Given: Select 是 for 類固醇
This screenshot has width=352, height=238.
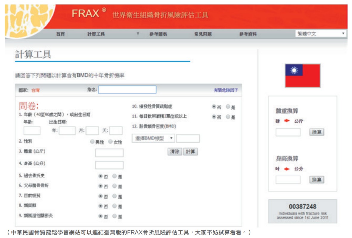Looking at the screenshot, I should click(114, 206).
